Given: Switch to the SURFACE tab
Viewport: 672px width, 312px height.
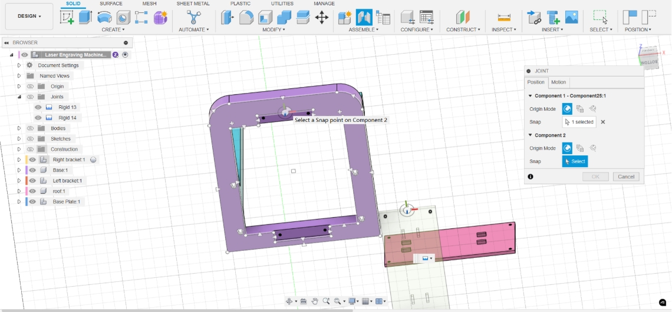Looking at the screenshot, I should (111, 4).
